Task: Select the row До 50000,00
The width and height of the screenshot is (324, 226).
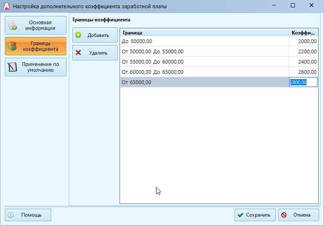Action: pyautogui.click(x=204, y=41)
